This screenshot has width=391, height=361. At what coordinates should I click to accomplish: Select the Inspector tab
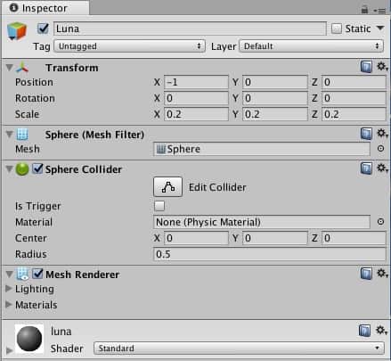click(x=45, y=8)
